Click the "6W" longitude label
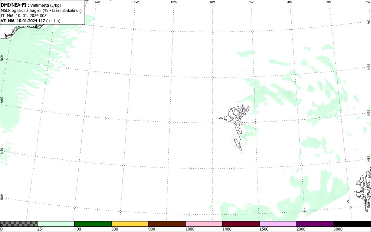Image resolution: width=371 pixels, height=232 pixels. [251, 2]
